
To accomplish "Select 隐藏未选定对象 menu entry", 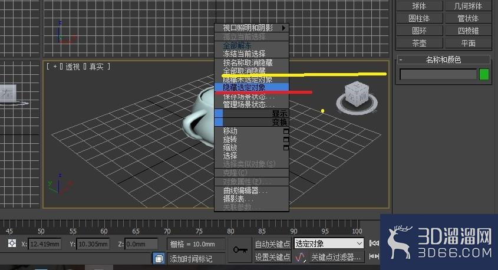I will coord(252,80).
